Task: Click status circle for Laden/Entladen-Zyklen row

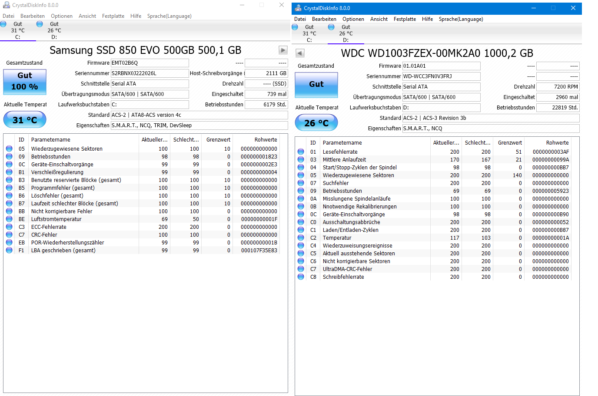Action: point(301,230)
